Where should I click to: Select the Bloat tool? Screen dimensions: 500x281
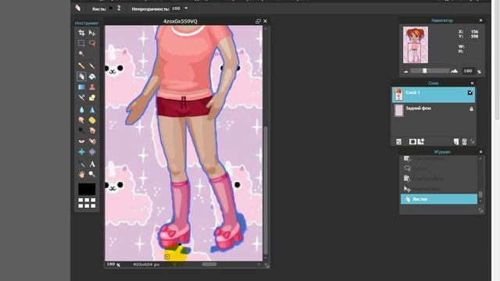(x=81, y=152)
